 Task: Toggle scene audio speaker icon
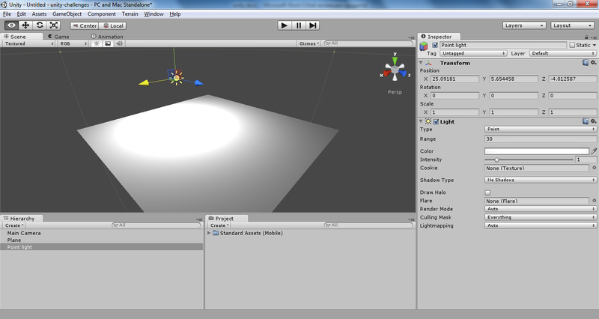tap(120, 43)
